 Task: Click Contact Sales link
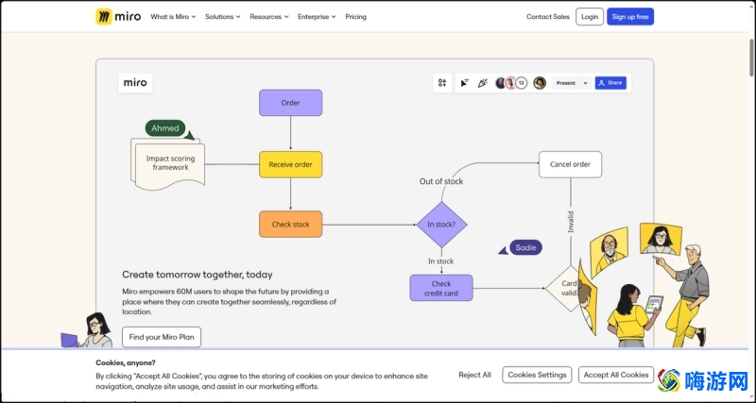pos(548,16)
